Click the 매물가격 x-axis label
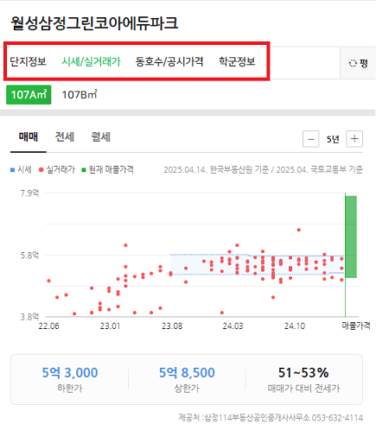376x443 pixels. [356, 326]
